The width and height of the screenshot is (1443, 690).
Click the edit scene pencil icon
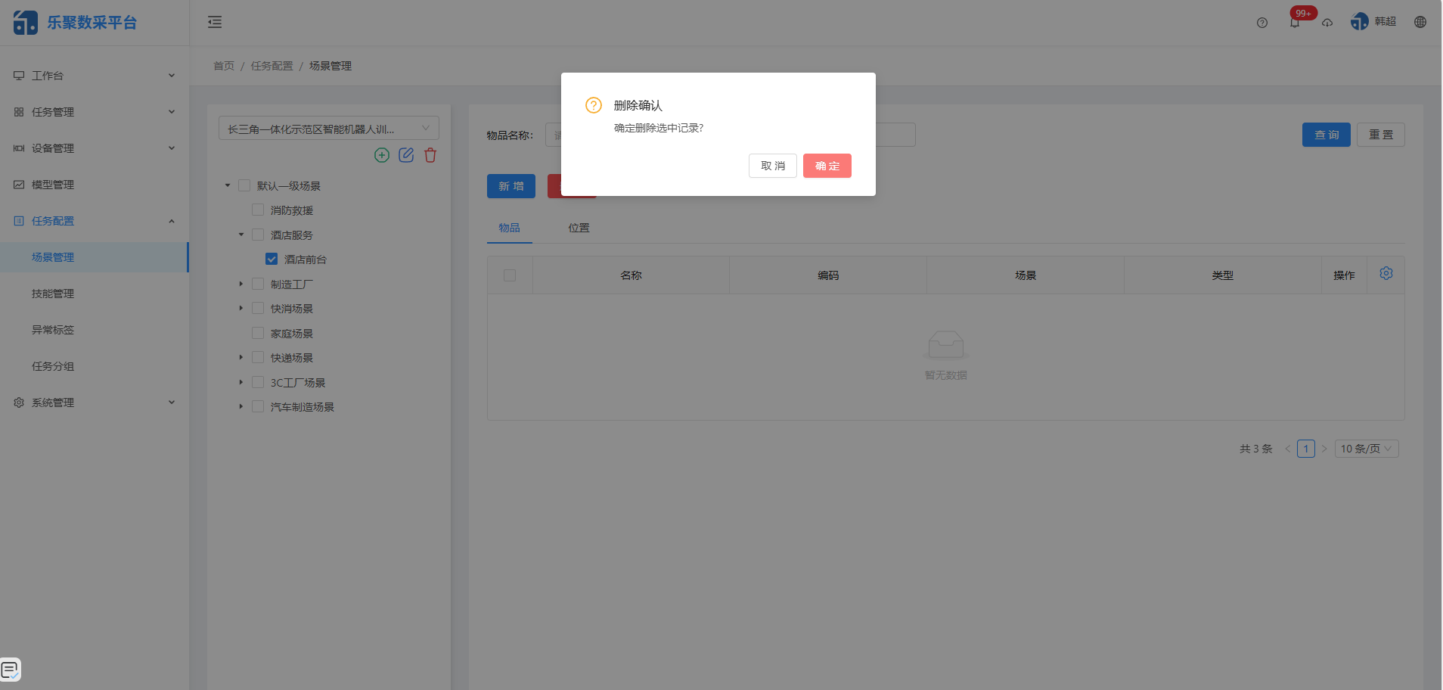[x=406, y=155]
